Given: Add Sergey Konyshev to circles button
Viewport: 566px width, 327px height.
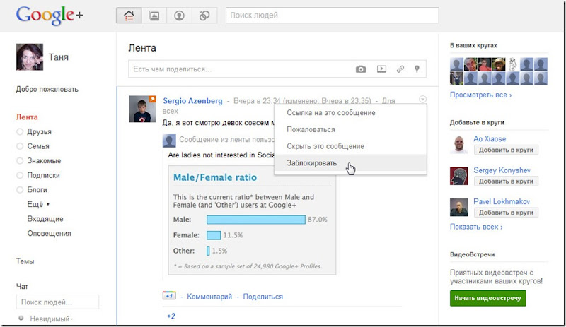Looking at the screenshot, I should tap(506, 182).
